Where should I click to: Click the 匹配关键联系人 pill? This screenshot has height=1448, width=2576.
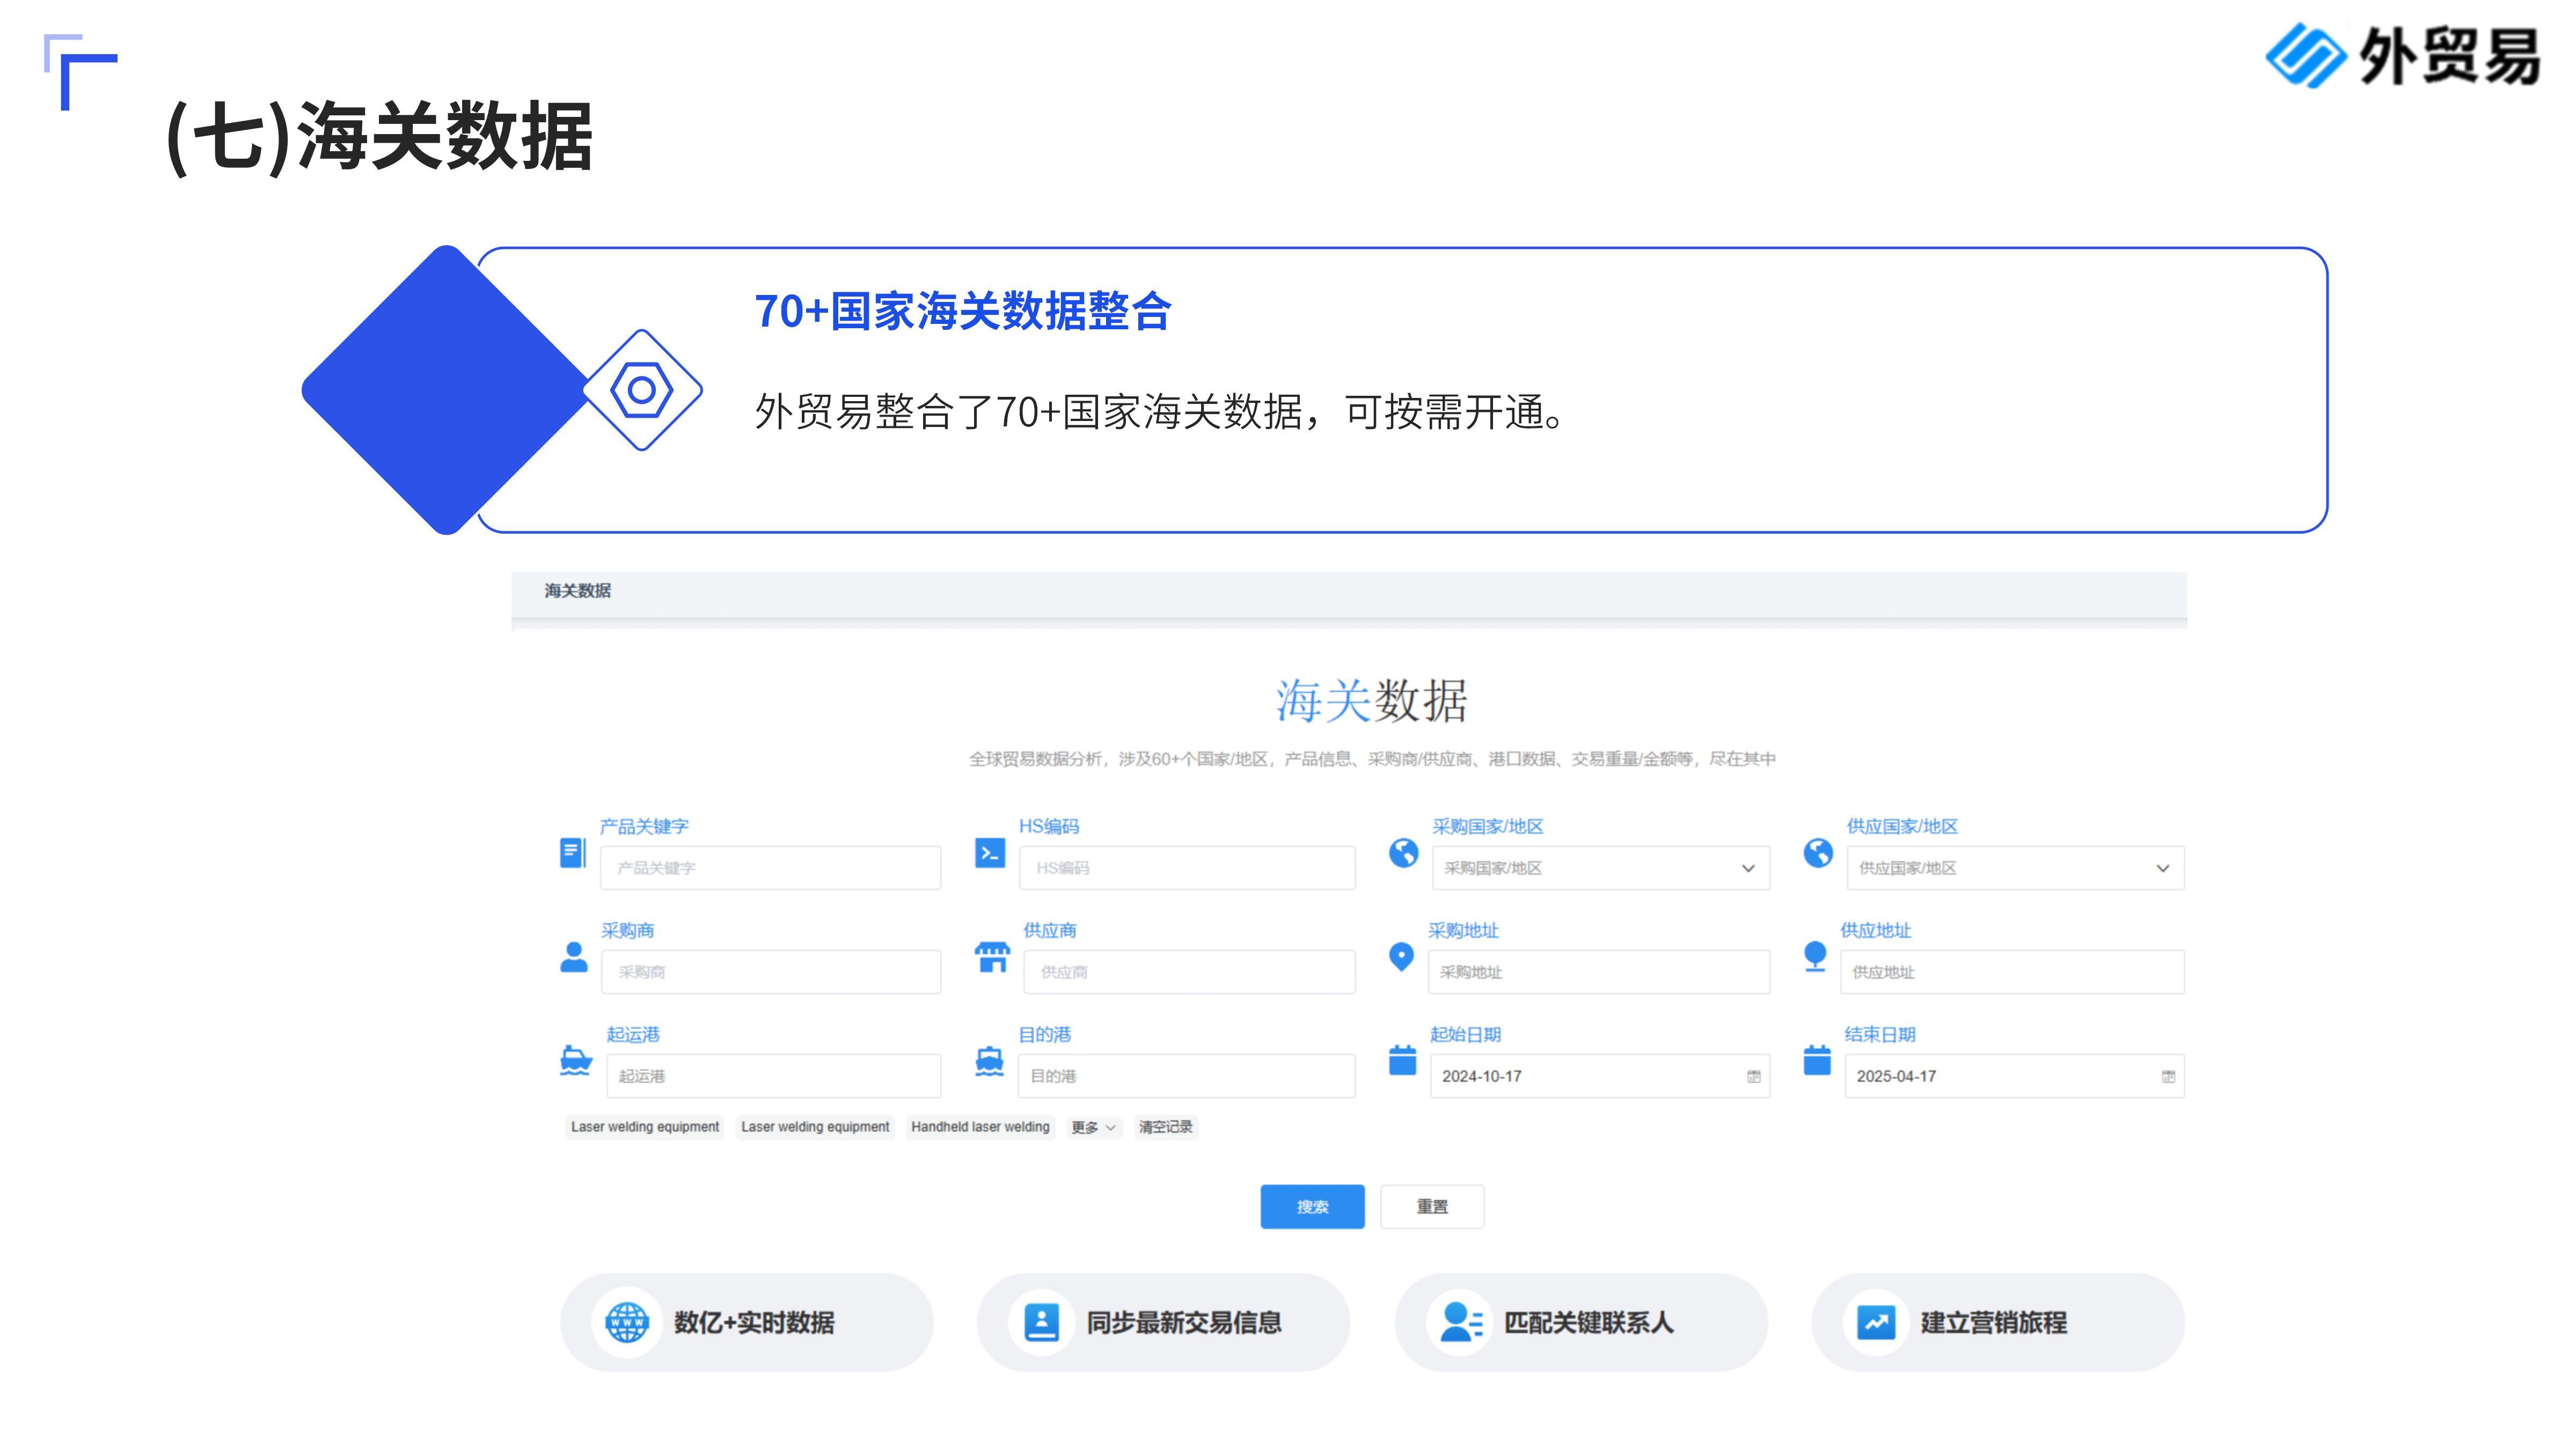(x=1581, y=1322)
